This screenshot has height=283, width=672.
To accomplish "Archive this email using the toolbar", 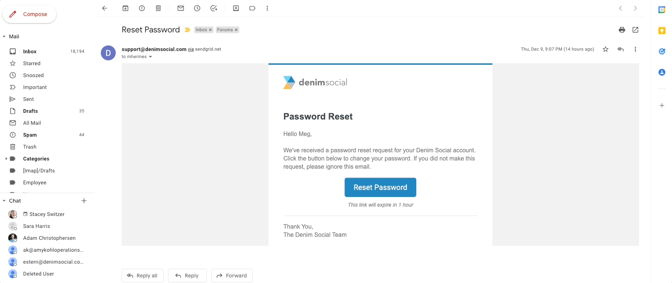I will (125, 8).
